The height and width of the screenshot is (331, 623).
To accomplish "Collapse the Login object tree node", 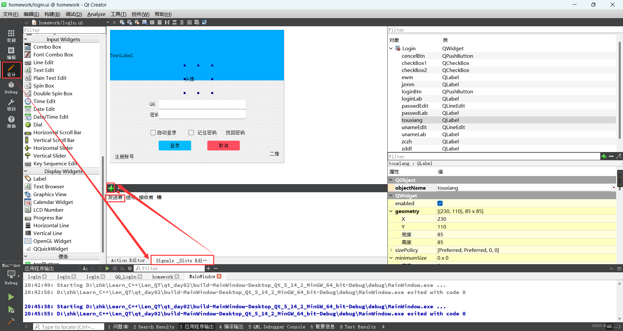I will tap(391, 48).
